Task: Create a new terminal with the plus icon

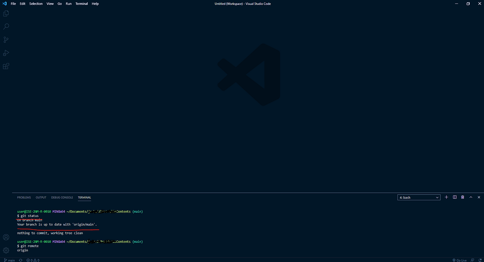Action: 446,197
